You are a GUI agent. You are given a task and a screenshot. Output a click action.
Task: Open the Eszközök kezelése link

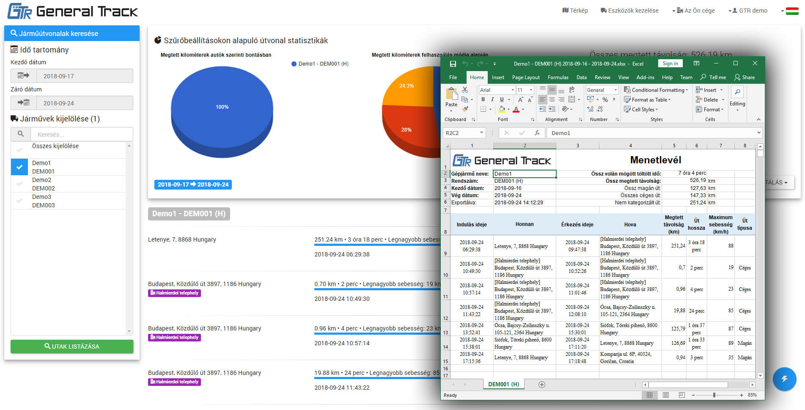pyautogui.click(x=629, y=11)
